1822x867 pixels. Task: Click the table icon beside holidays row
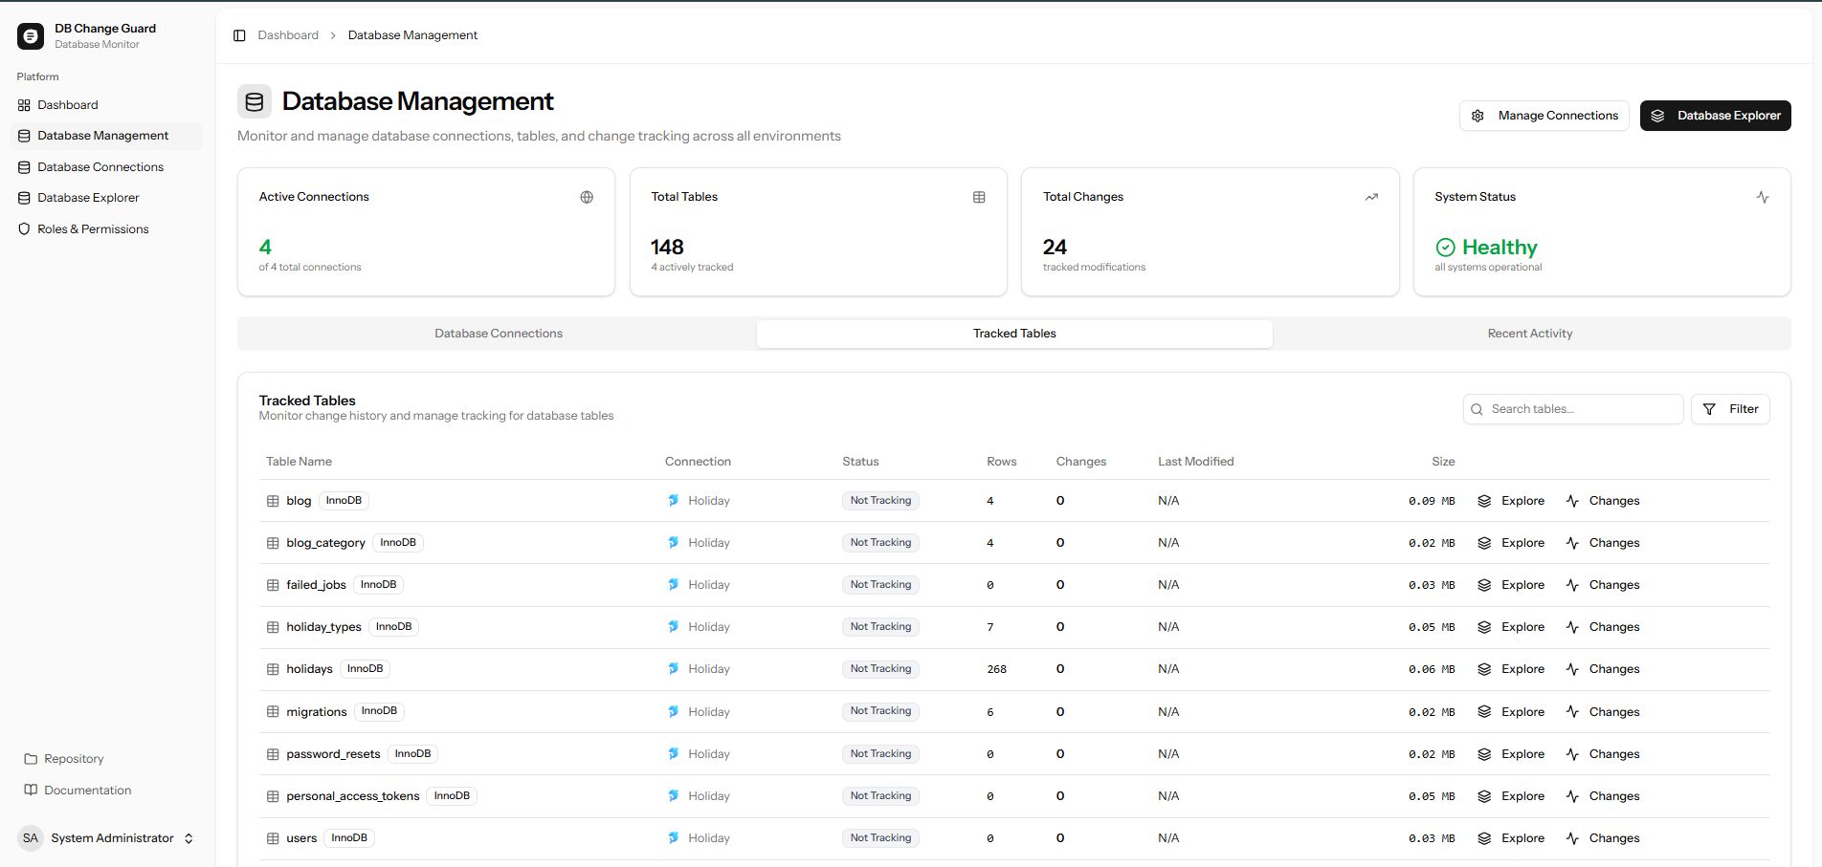pyautogui.click(x=273, y=669)
